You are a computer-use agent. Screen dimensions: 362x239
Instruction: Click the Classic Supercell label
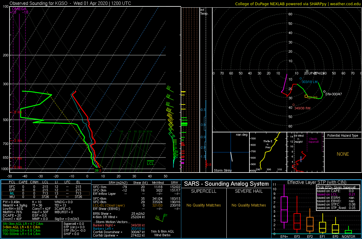[x=314, y=140]
